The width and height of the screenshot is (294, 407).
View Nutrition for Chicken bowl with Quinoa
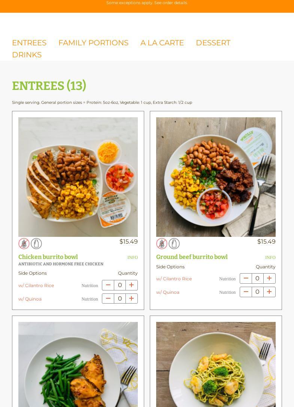(x=90, y=299)
